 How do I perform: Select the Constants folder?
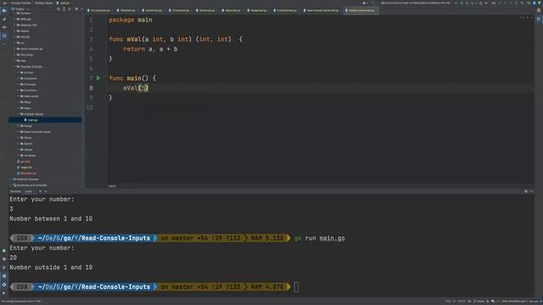tap(31, 79)
